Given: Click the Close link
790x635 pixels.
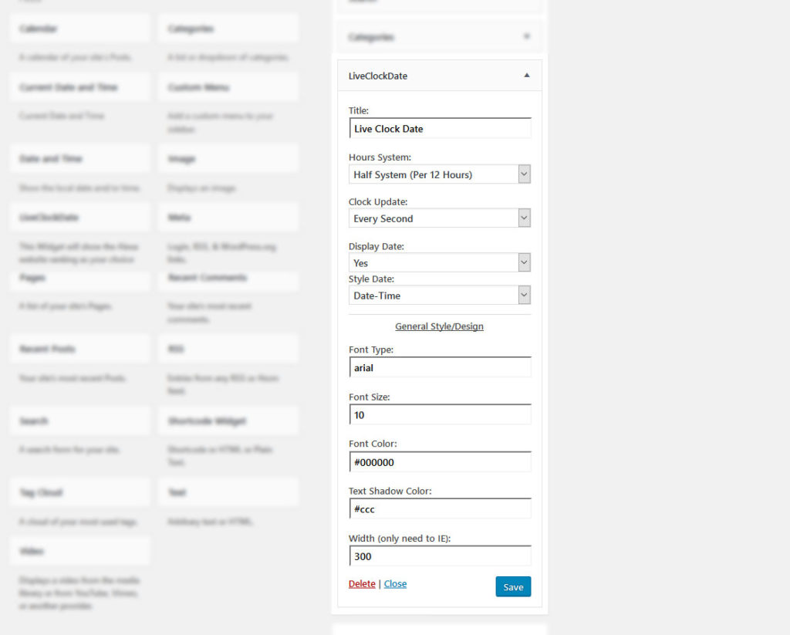Looking at the screenshot, I should (x=395, y=583).
